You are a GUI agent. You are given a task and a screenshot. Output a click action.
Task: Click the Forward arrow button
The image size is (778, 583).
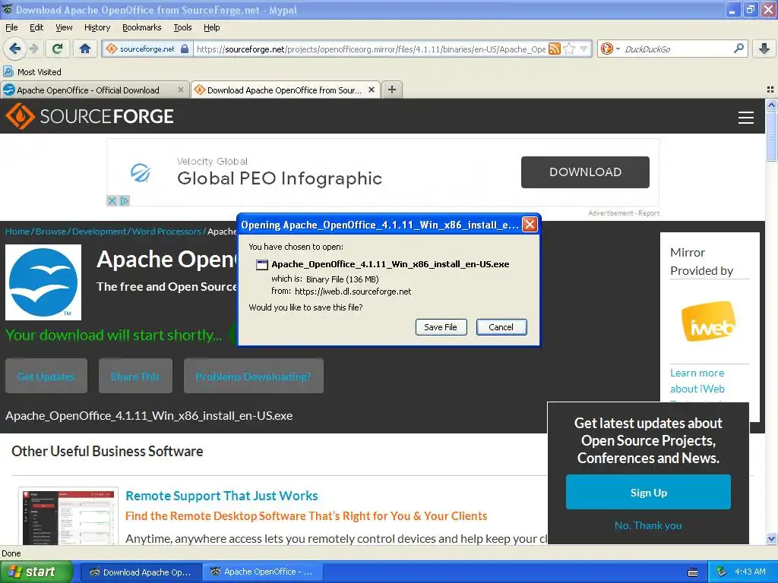(34, 49)
